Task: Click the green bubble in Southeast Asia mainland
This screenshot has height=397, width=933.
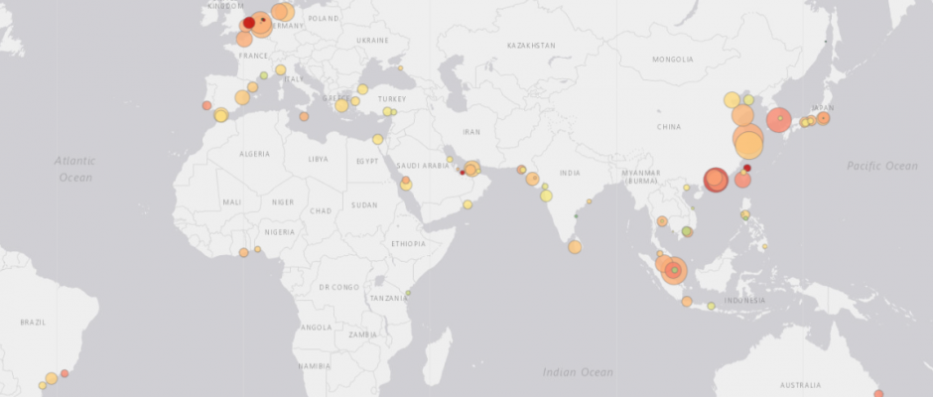Action: 687,232
